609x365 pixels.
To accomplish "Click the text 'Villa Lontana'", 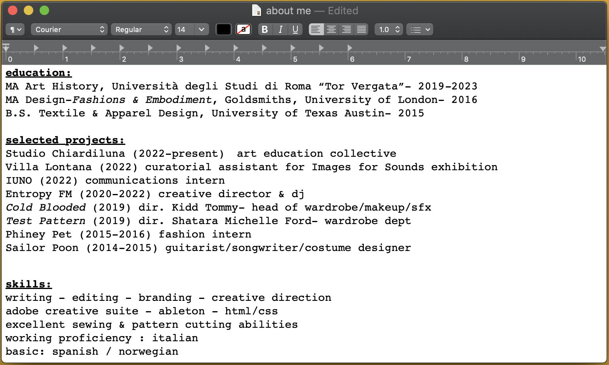I will 48,167.
